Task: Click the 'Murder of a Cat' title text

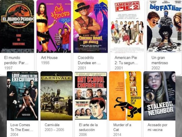Action: [122, 127]
